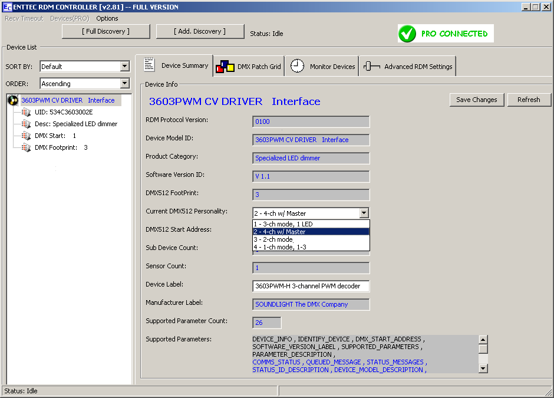Click the green PRO CONNECTED checkmark icon
This screenshot has width=554, height=398.
pos(407,34)
